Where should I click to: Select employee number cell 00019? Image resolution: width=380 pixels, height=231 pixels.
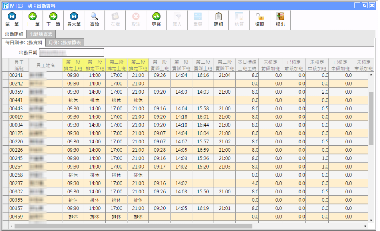pyautogui.click(x=19, y=117)
